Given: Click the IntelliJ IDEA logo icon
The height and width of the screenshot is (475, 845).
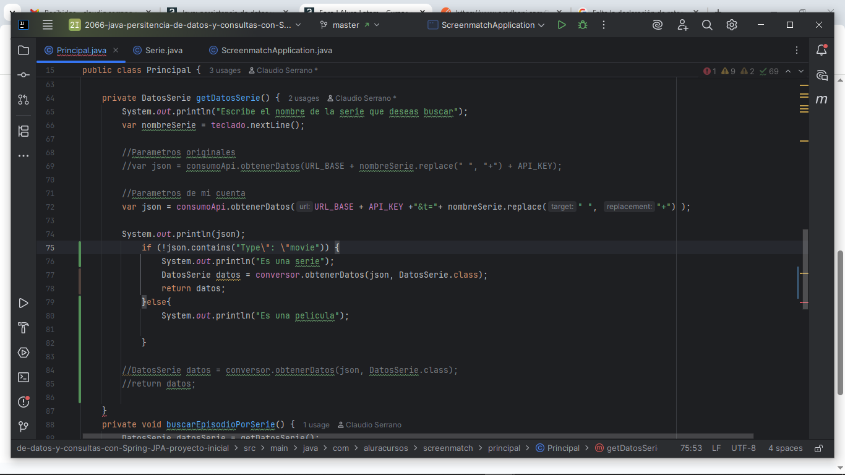Looking at the screenshot, I should tap(23, 25).
